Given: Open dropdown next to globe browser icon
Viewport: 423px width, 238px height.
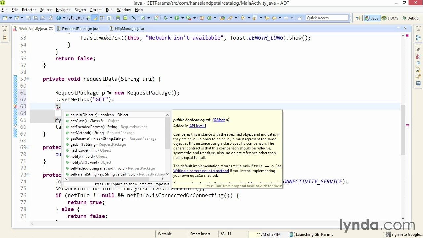Looking at the screenshot, I should click(64, 18).
